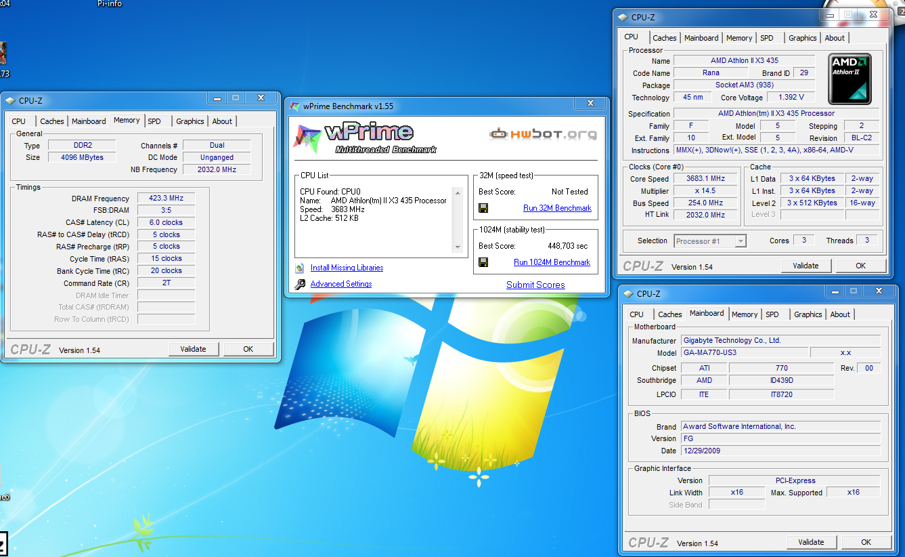Click Submit Scores link
Screen dimensions: 905x557
(x=535, y=285)
